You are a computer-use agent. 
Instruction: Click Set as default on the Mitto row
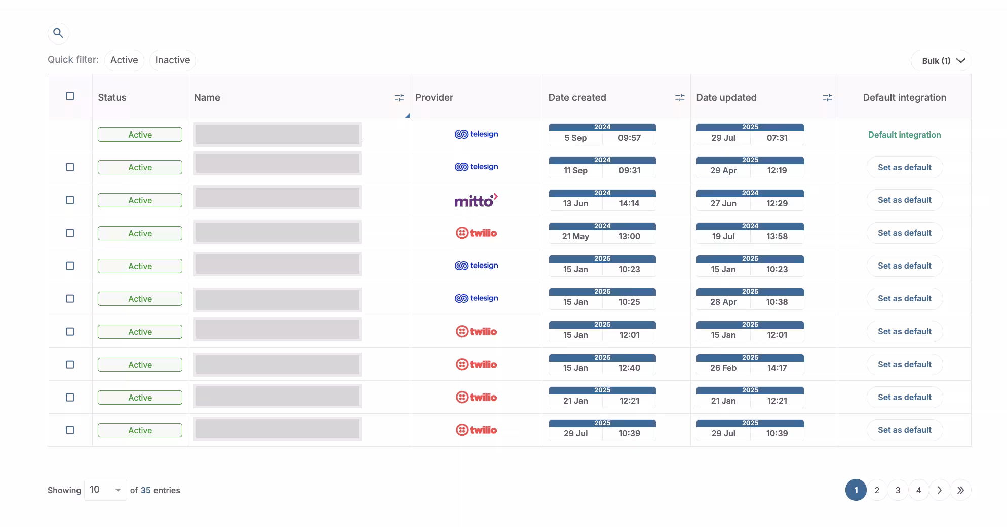coord(905,200)
